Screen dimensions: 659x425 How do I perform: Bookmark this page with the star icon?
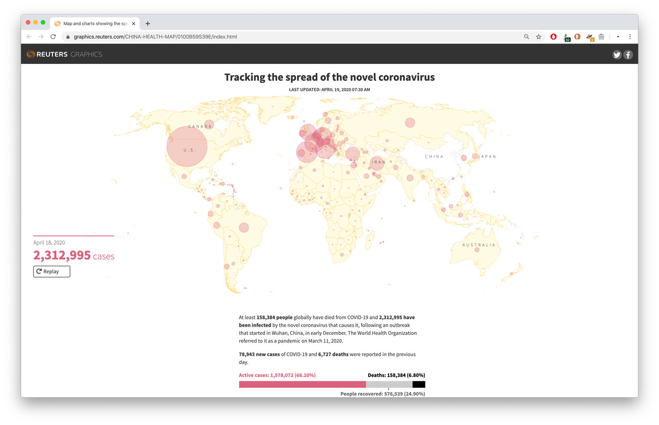[x=539, y=37]
